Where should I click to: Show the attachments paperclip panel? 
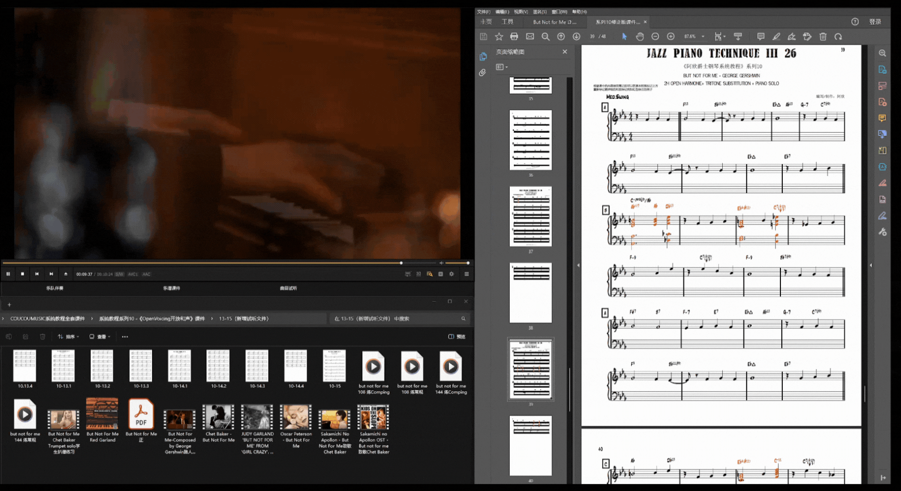pyautogui.click(x=482, y=73)
